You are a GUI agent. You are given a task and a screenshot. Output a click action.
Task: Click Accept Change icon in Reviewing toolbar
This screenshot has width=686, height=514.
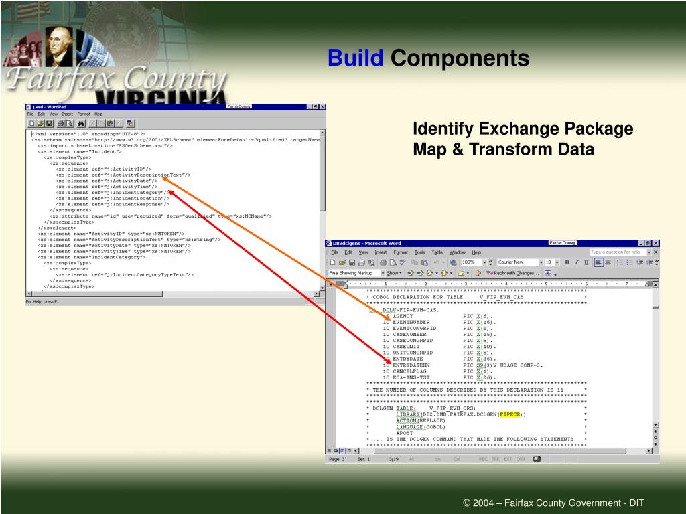coord(429,273)
